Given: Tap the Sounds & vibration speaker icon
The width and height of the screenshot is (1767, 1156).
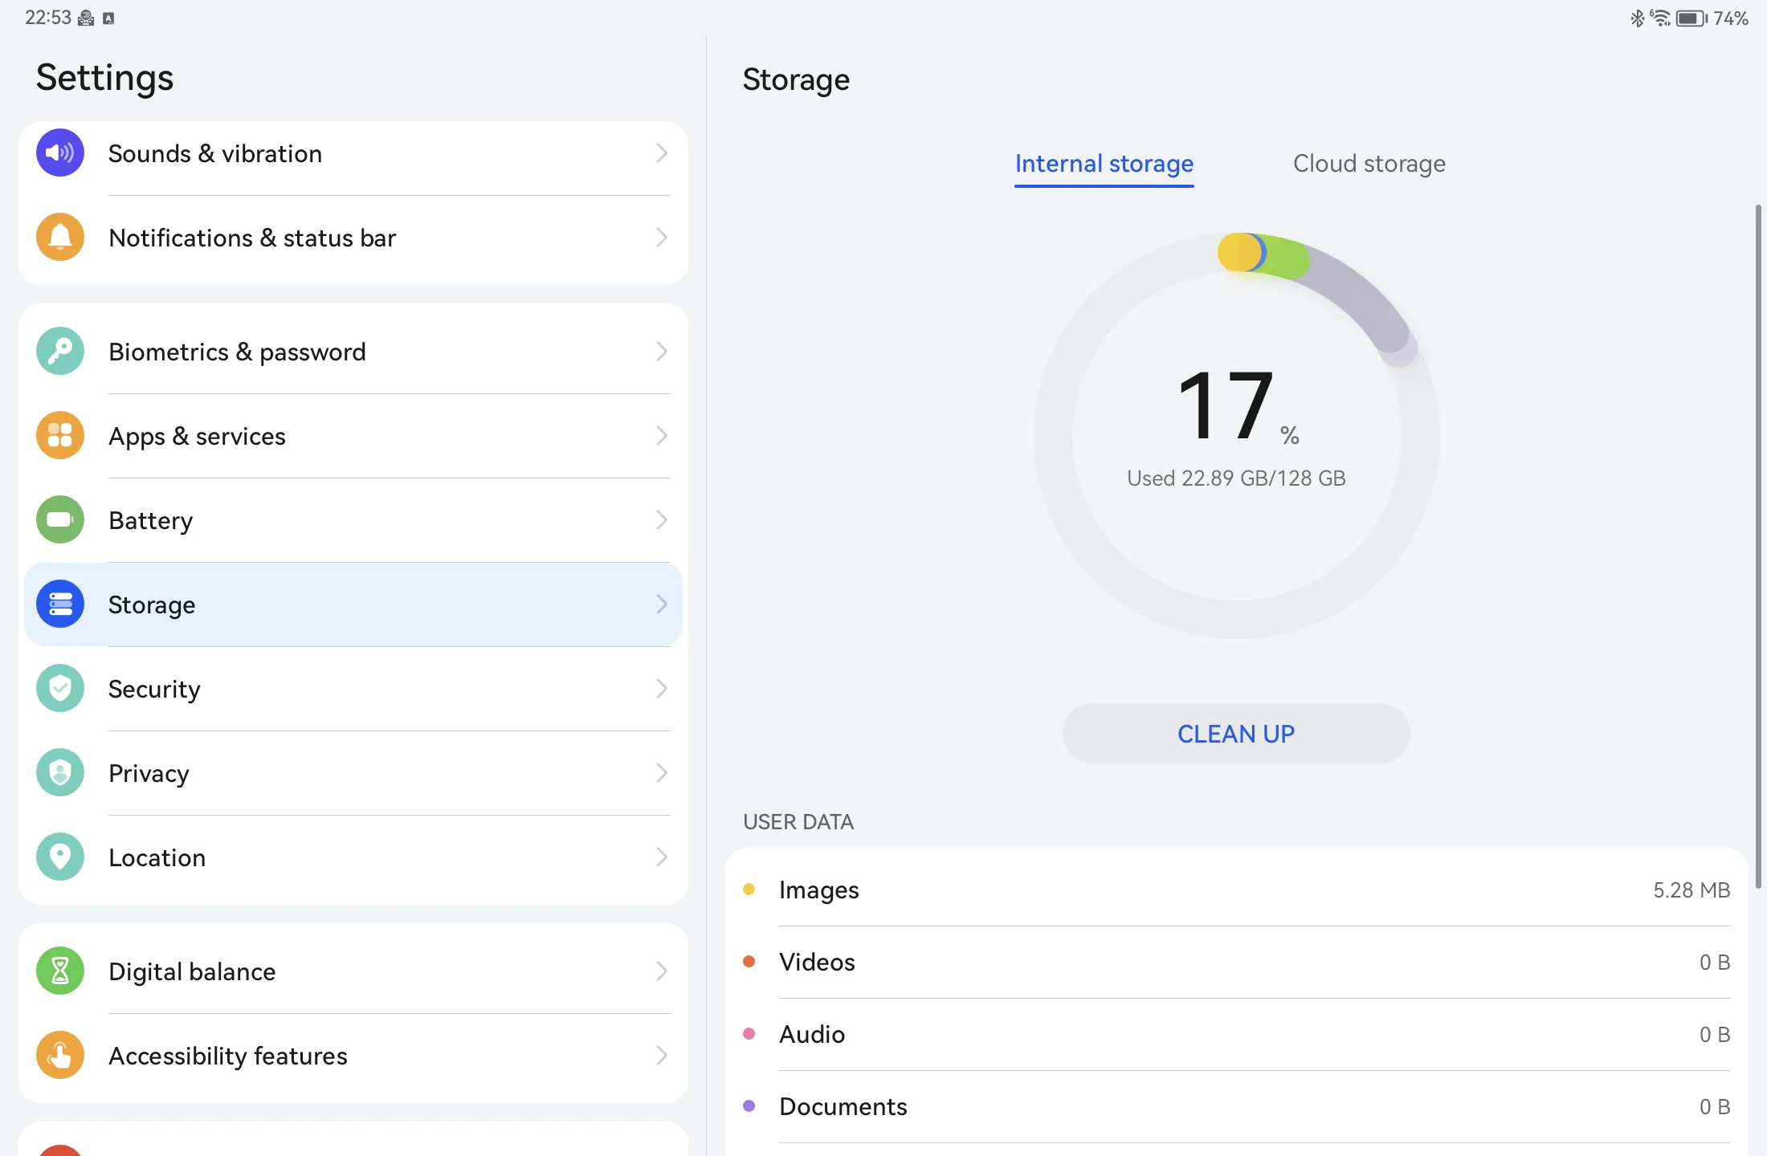Looking at the screenshot, I should [60, 153].
